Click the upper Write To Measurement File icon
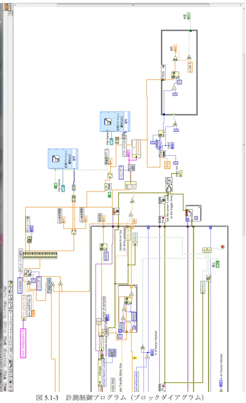The width and height of the screenshot is (246, 403). [108, 122]
